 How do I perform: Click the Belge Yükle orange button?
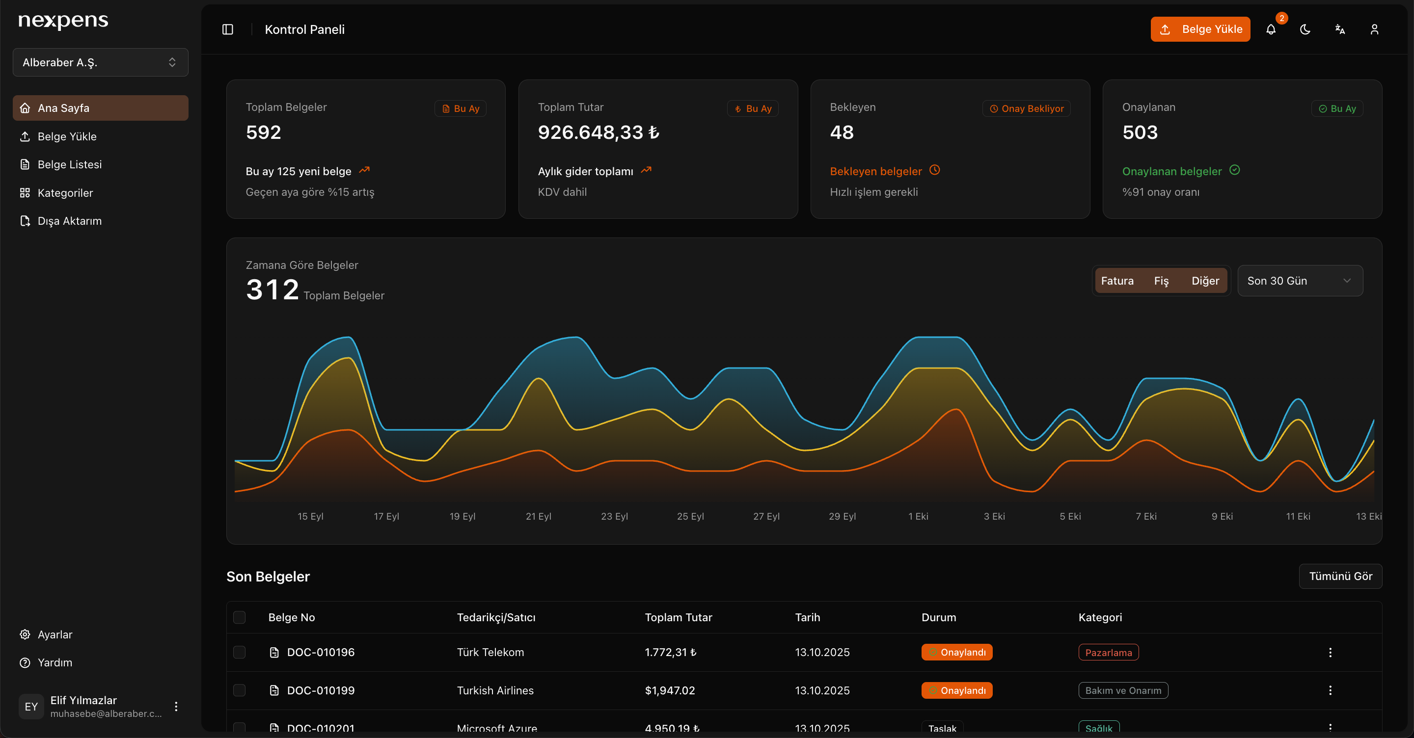[x=1200, y=29]
